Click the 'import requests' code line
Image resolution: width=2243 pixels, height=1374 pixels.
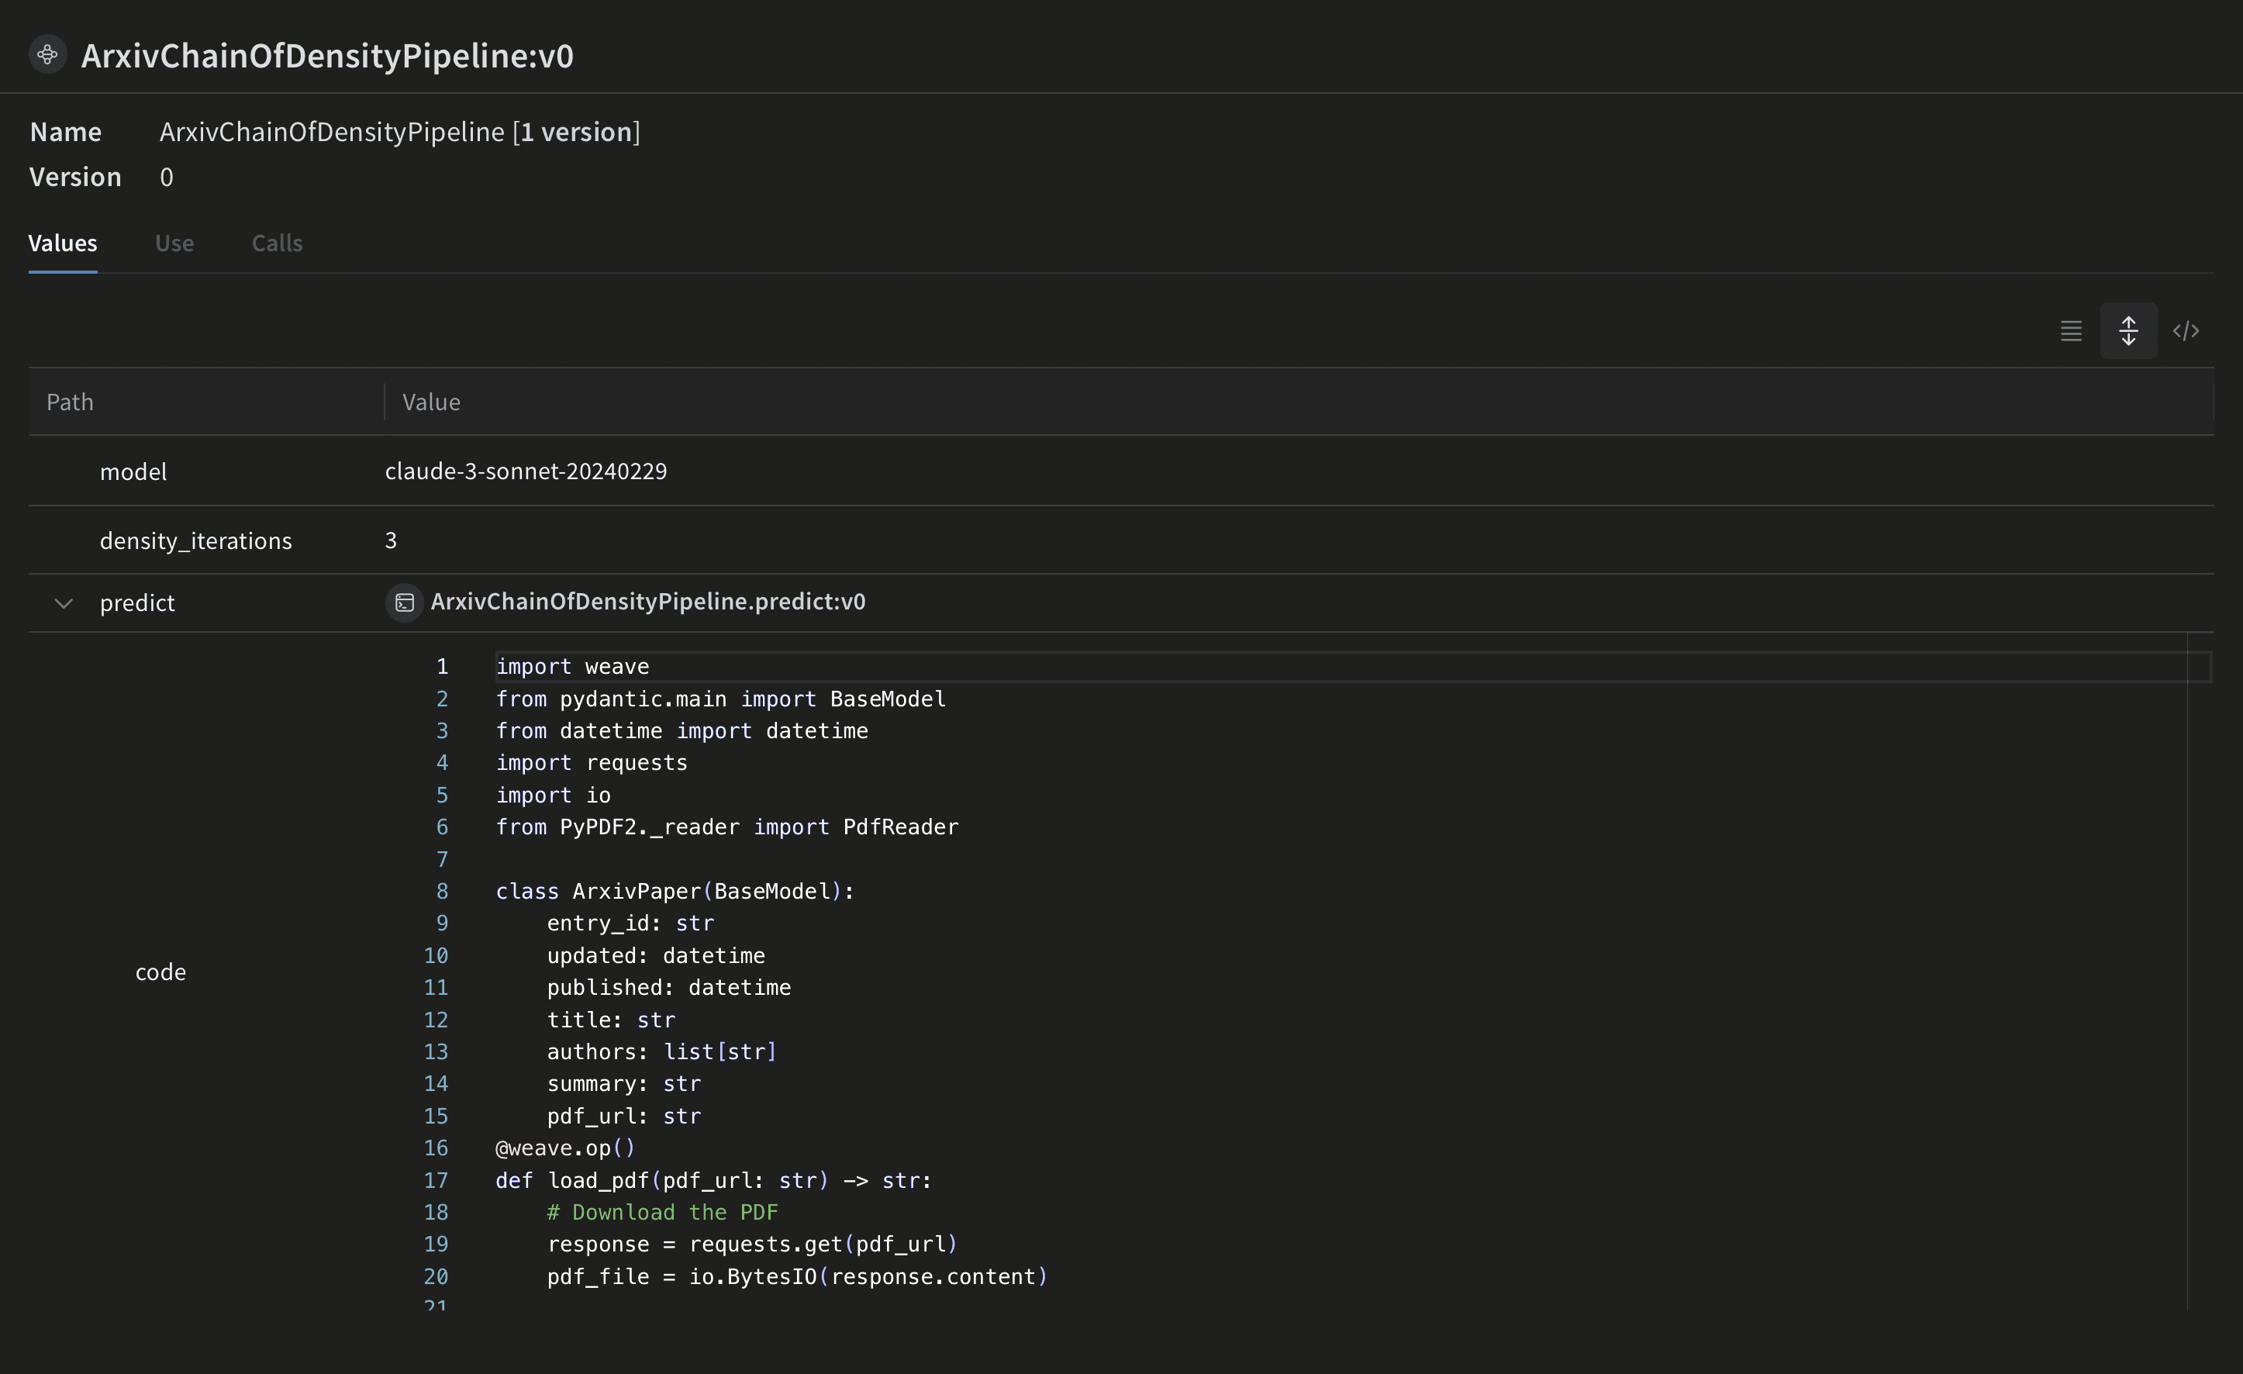pos(592,763)
